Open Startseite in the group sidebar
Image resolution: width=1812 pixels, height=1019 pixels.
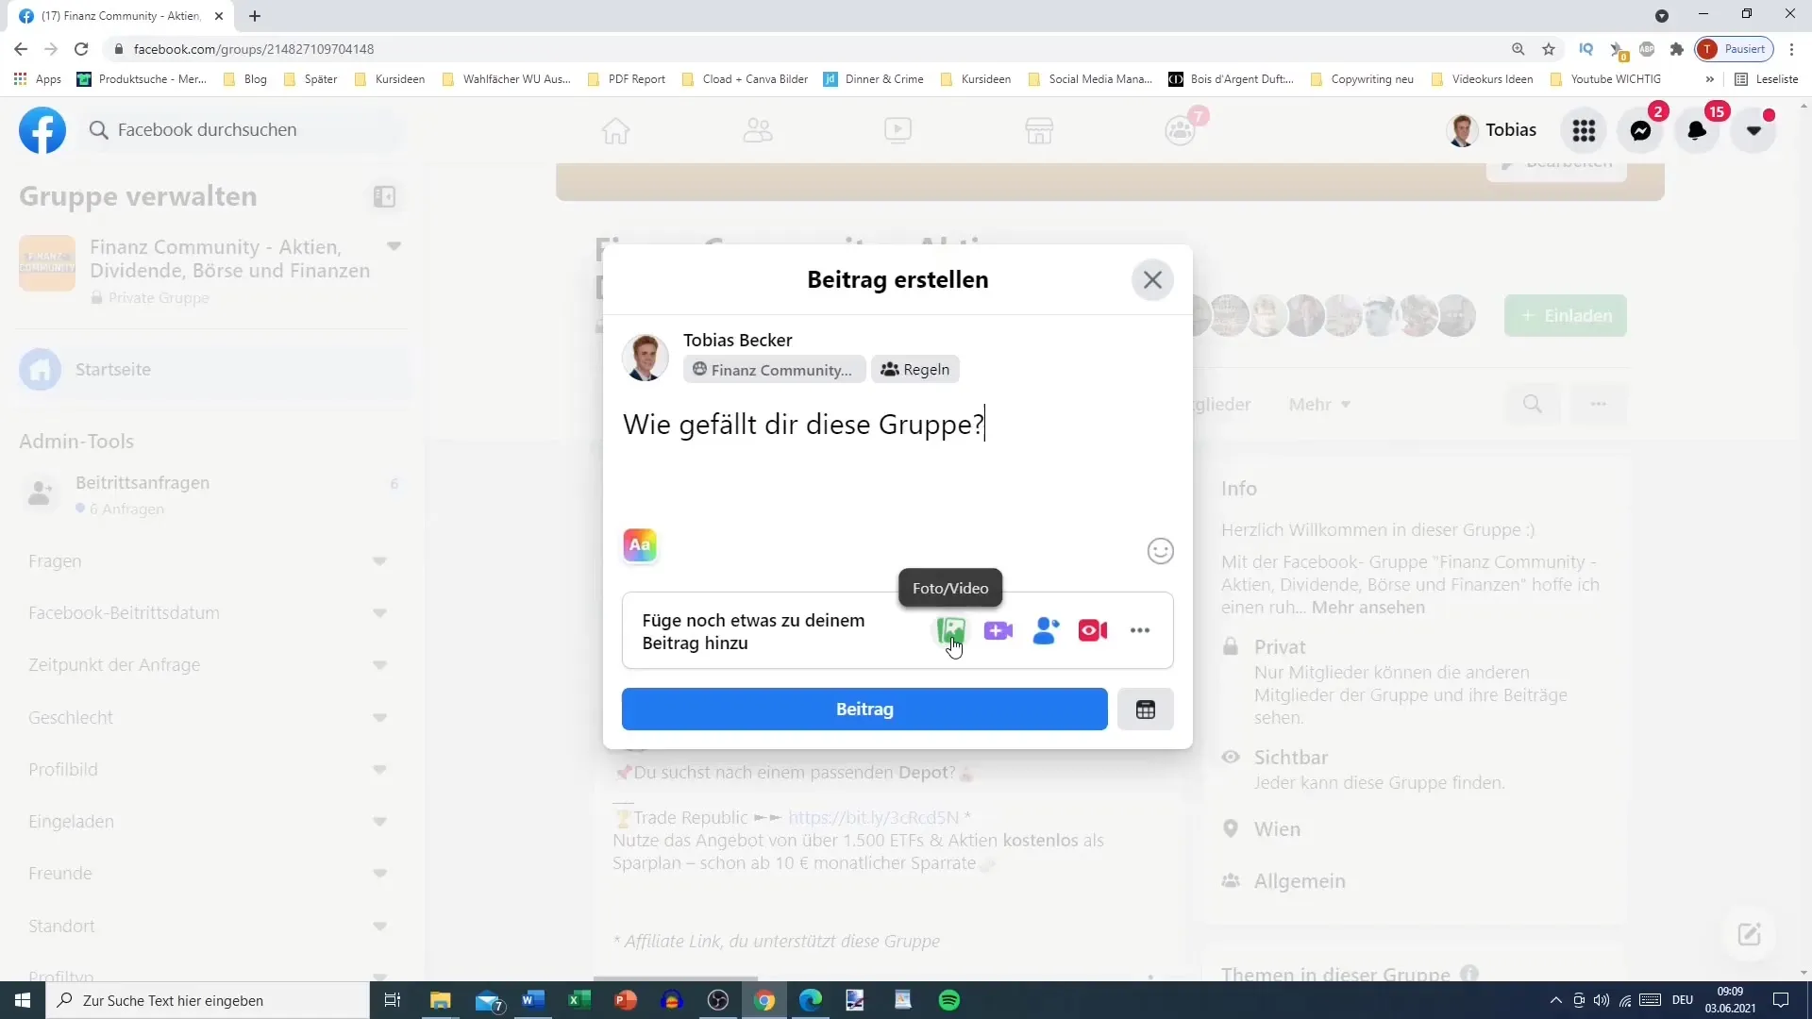click(212, 370)
